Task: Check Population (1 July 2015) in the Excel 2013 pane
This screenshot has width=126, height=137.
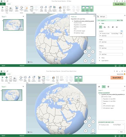Action: (x=102, y=99)
